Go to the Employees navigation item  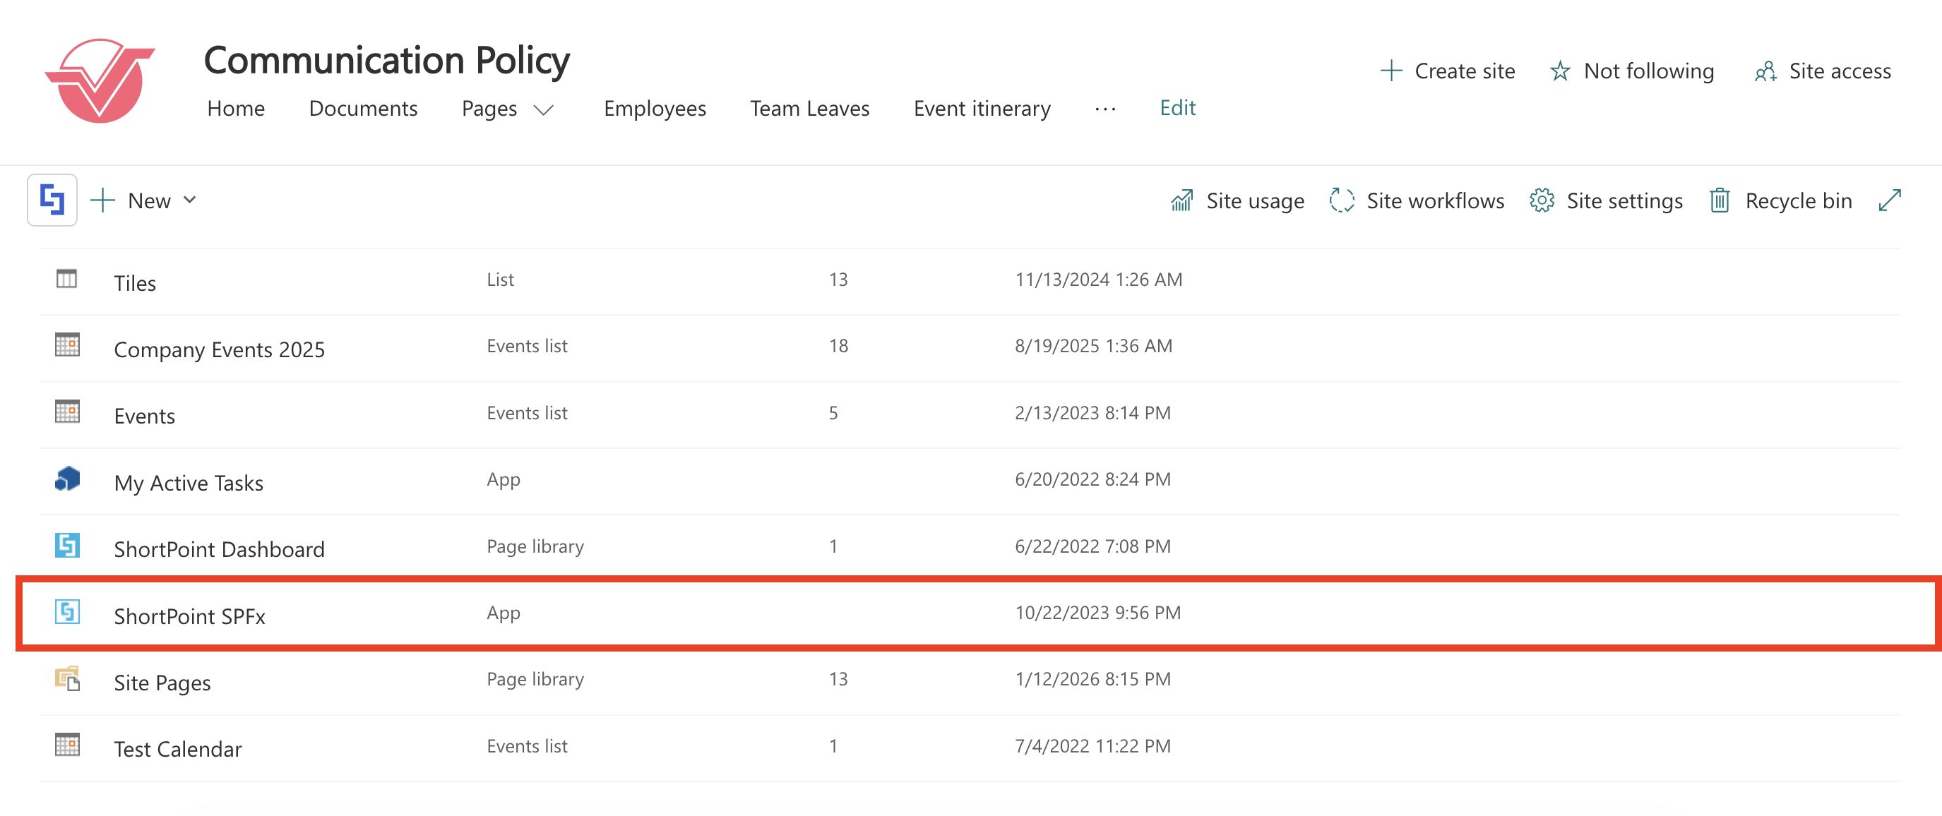click(655, 109)
